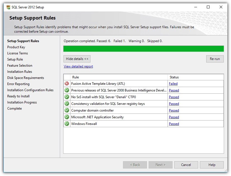
Task: Click the green completed progress bar
Action: (144, 49)
